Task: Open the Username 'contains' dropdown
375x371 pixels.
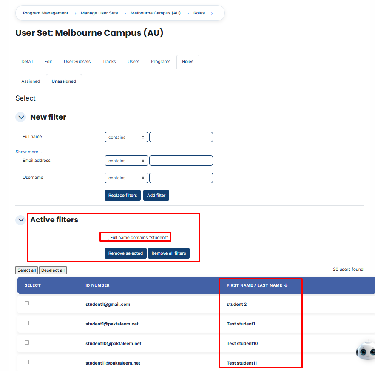Action: pyautogui.click(x=126, y=178)
